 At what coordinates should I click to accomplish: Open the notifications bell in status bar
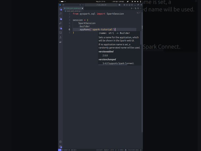141,150
